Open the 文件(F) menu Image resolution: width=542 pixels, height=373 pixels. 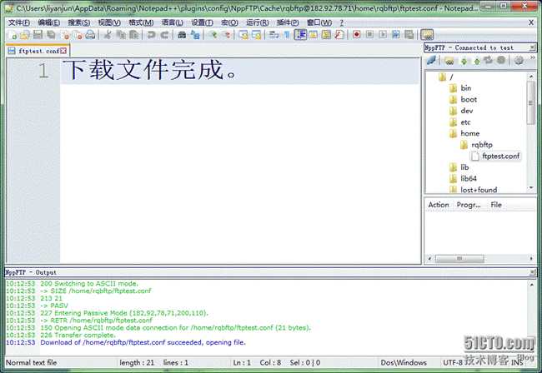coord(19,22)
